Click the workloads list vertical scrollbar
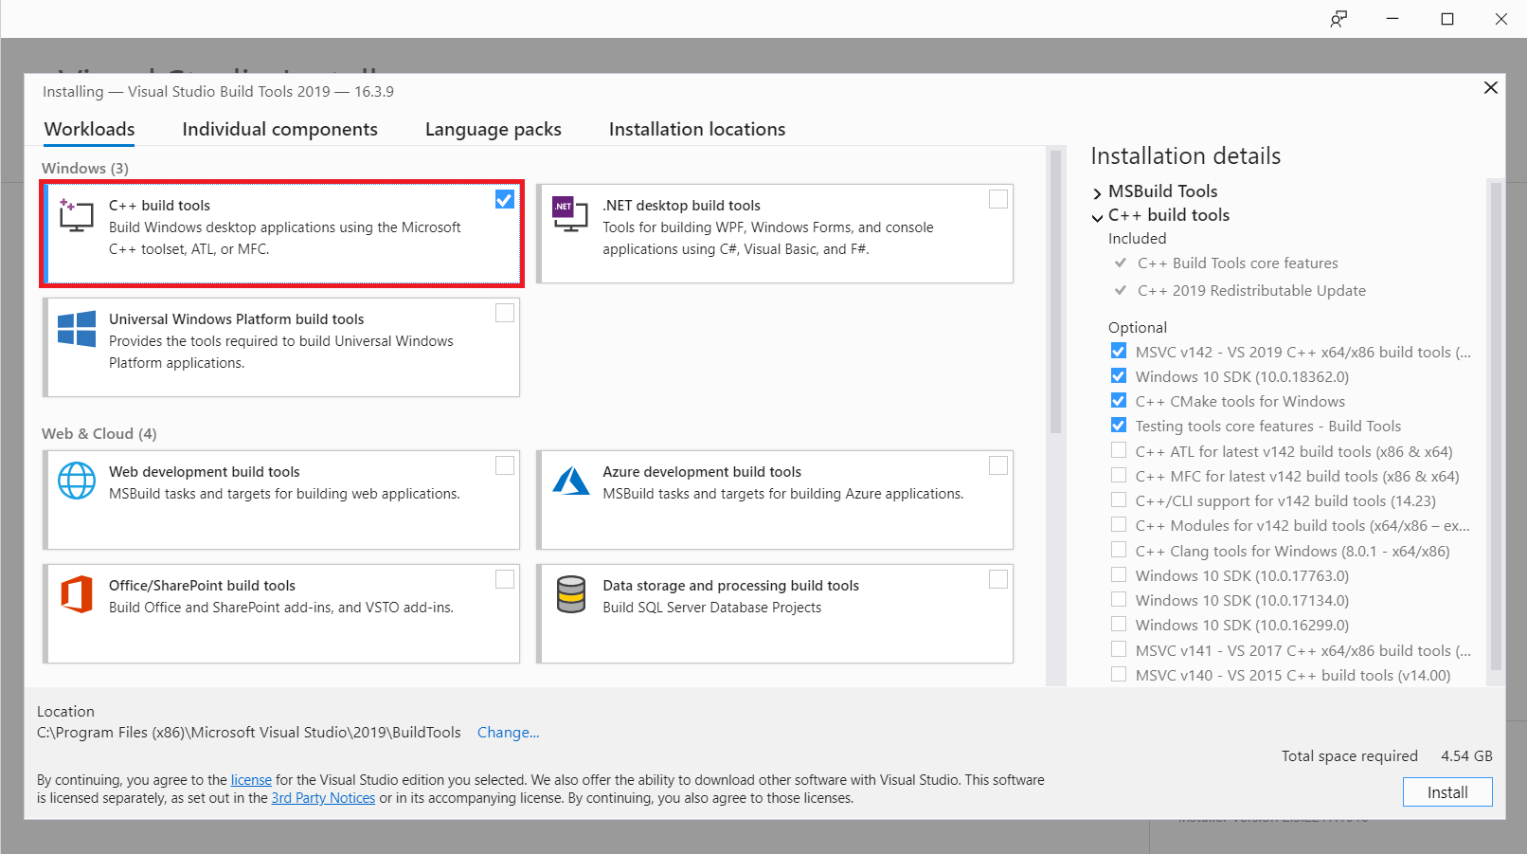The height and width of the screenshot is (854, 1527). click(1055, 292)
